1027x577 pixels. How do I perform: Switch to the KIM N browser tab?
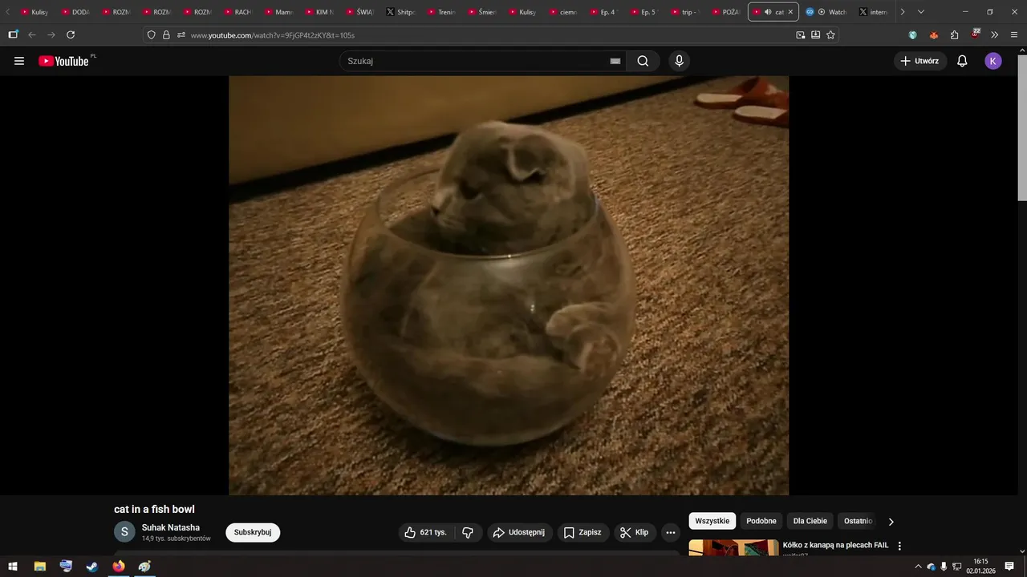click(319, 12)
